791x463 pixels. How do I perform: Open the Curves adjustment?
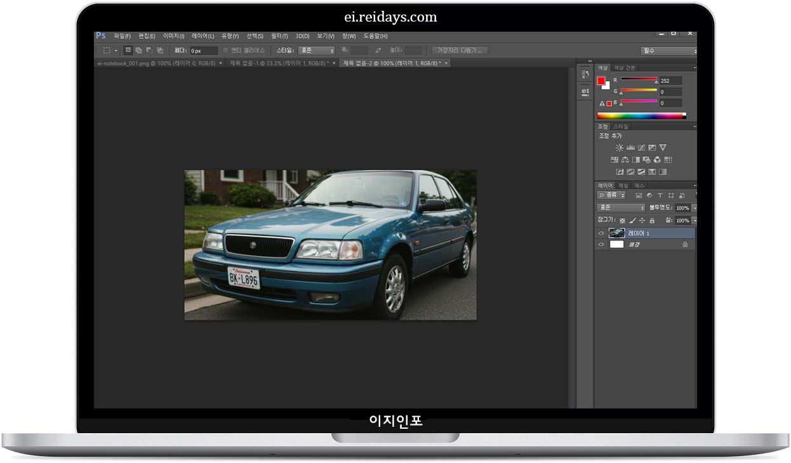[642, 148]
